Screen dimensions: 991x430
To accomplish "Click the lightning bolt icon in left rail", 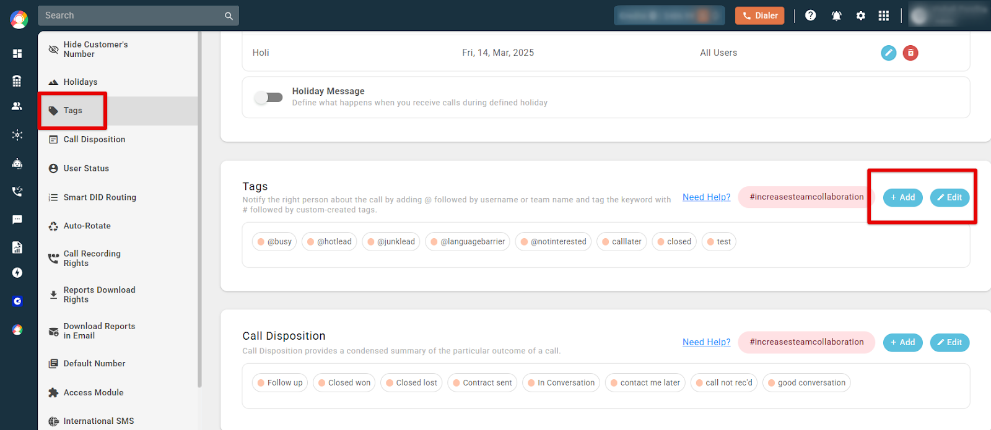I will (17, 273).
